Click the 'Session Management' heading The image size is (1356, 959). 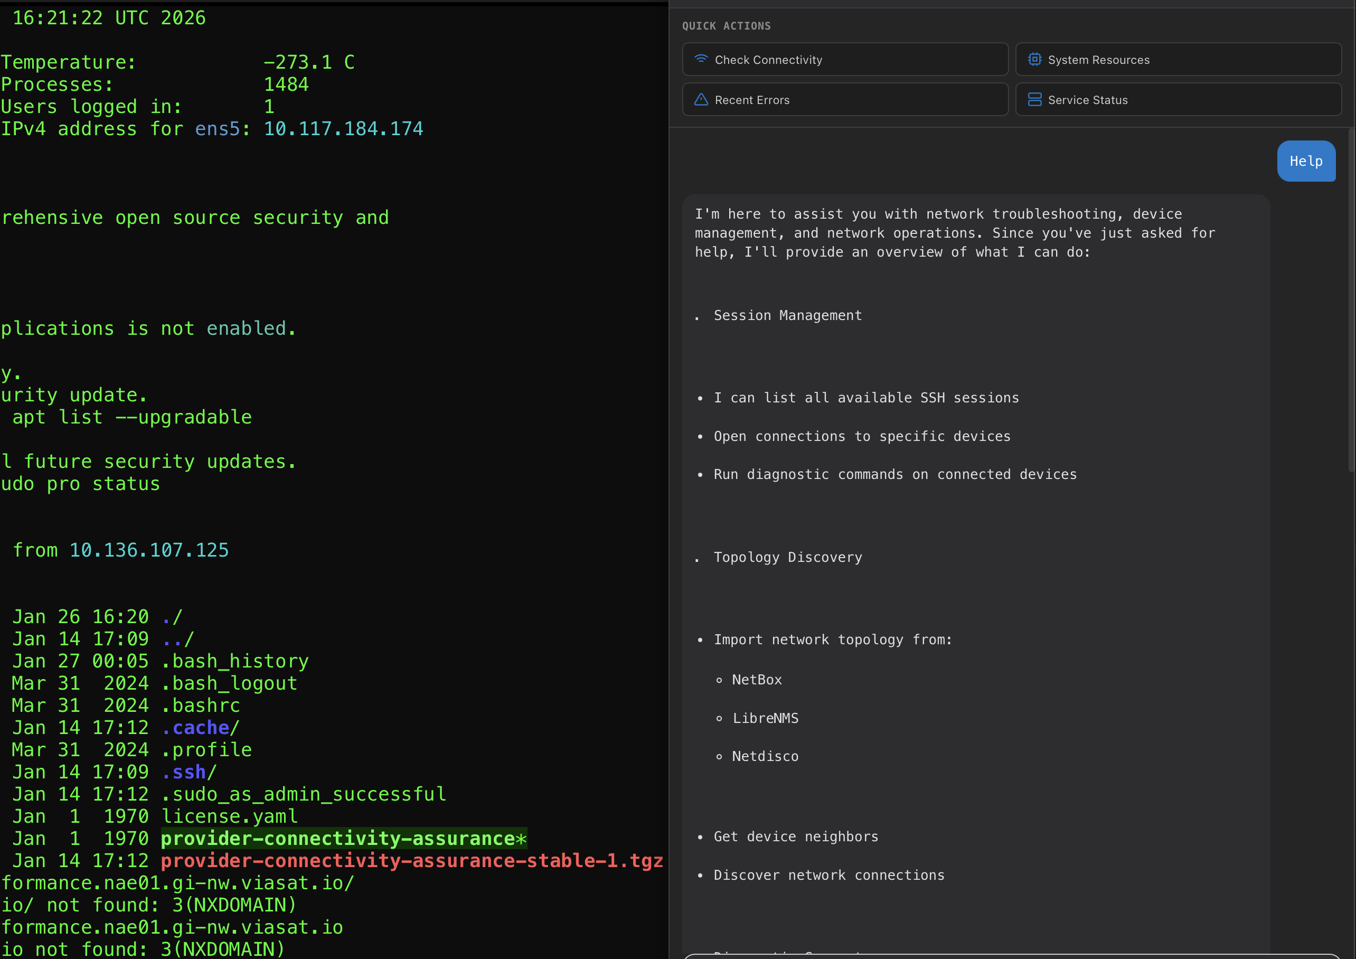788,315
